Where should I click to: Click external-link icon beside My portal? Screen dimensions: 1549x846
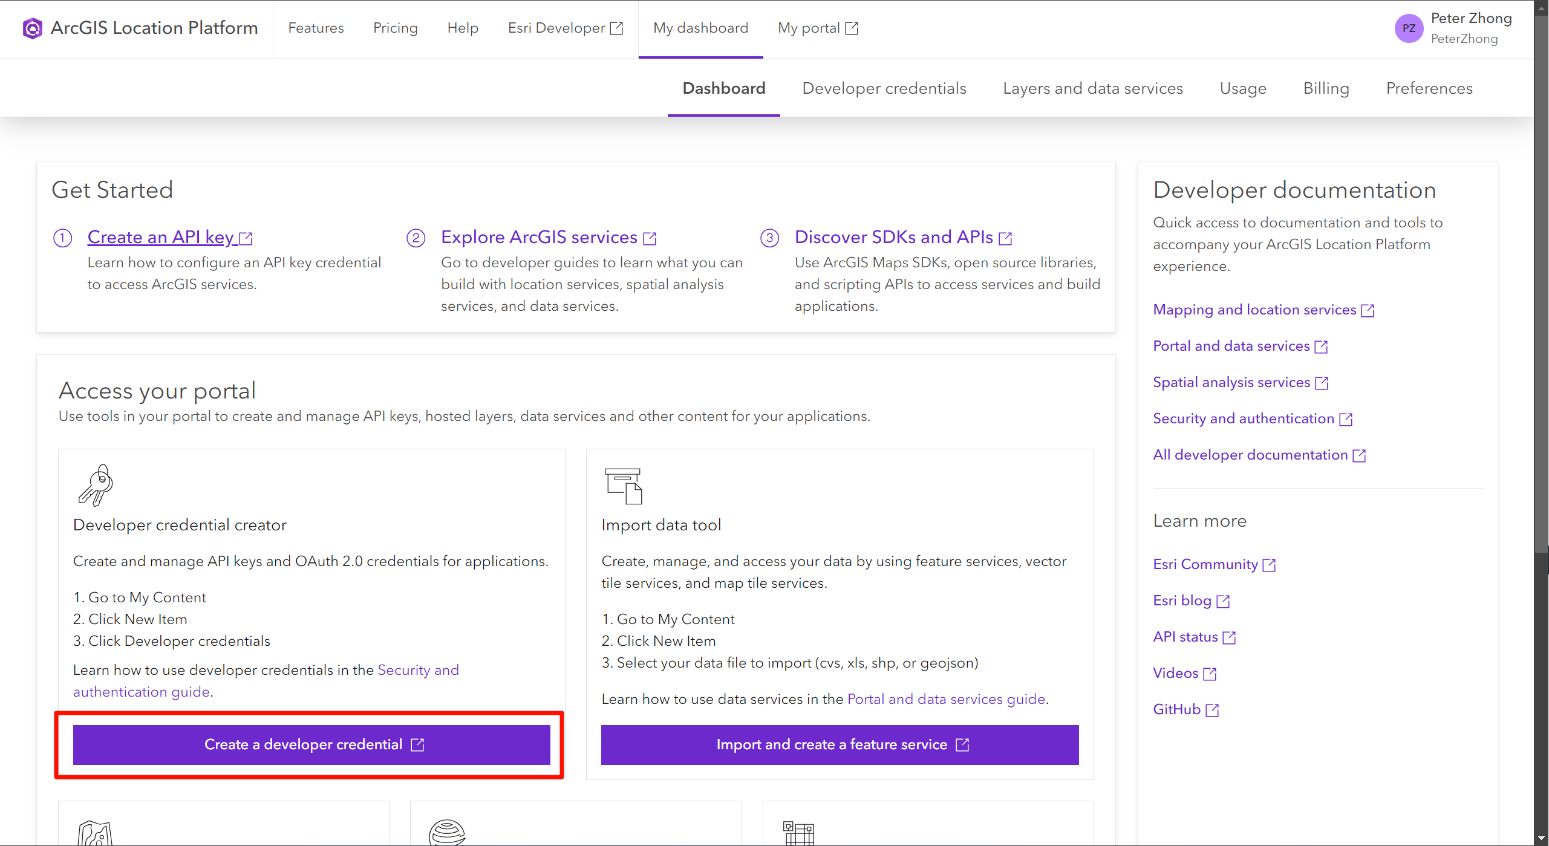pyautogui.click(x=852, y=28)
